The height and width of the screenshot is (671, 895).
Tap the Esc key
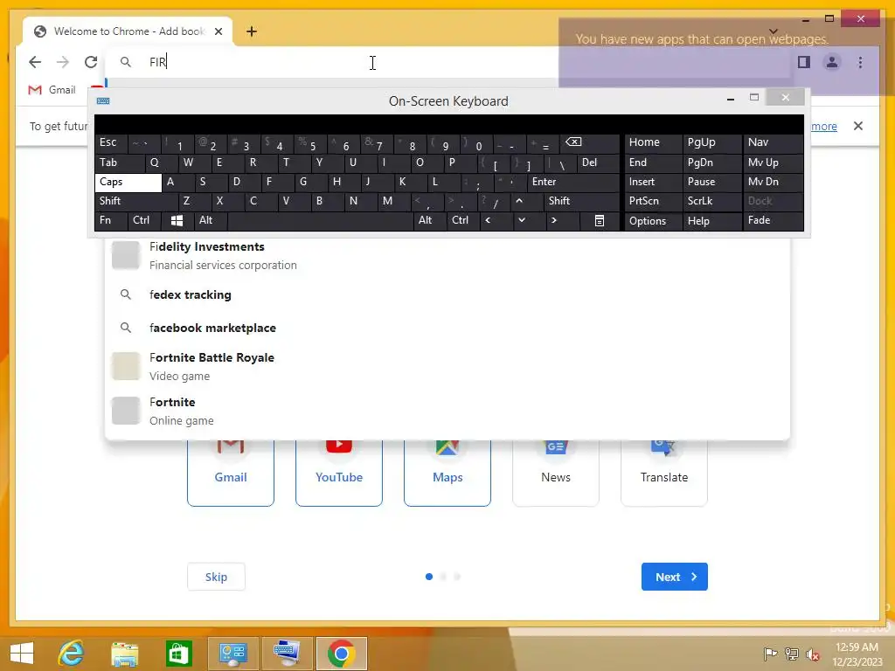tap(111, 142)
